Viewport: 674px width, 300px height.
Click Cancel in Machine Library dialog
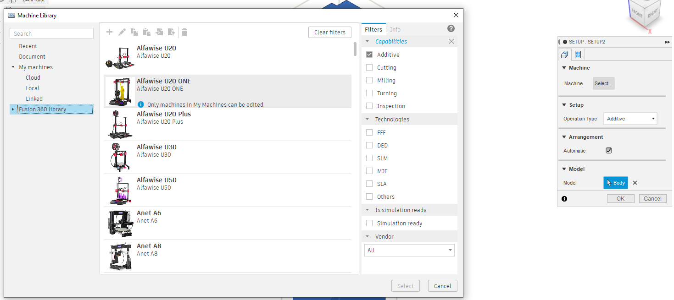443,286
